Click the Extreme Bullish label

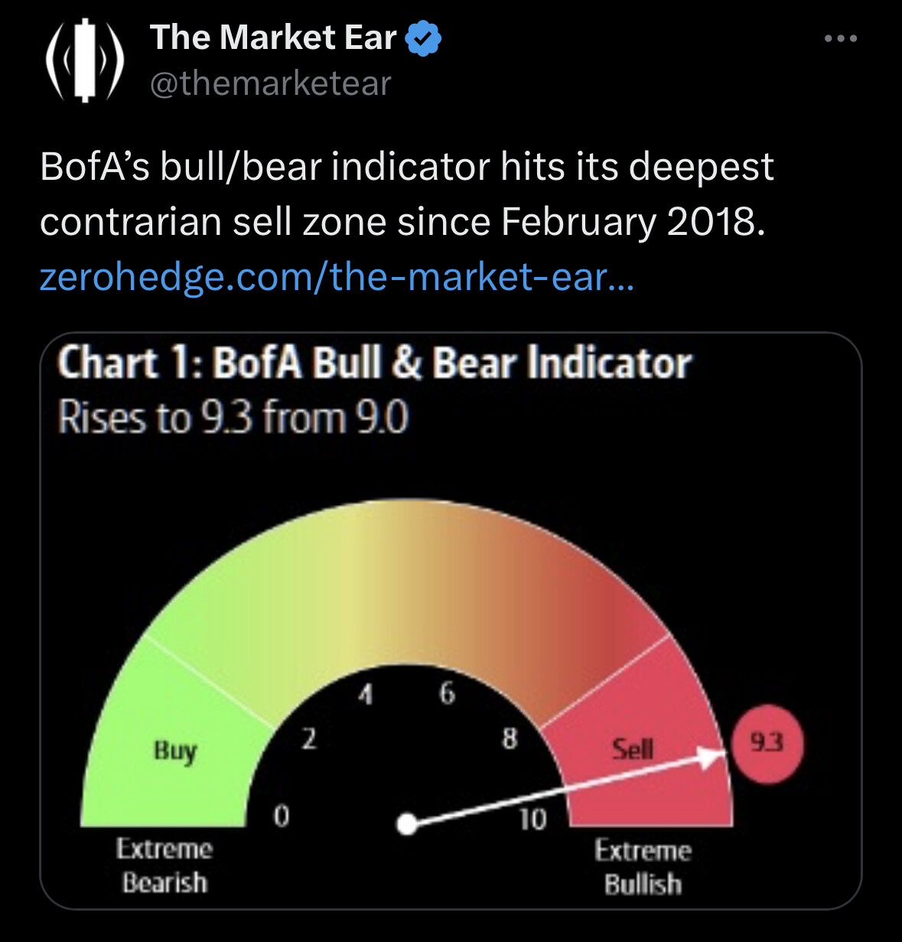click(643, 867)
